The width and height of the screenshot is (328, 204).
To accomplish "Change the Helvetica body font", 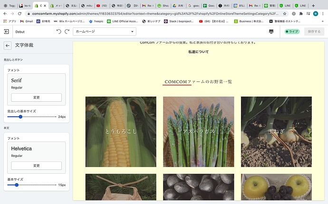I will pos(37,166).
